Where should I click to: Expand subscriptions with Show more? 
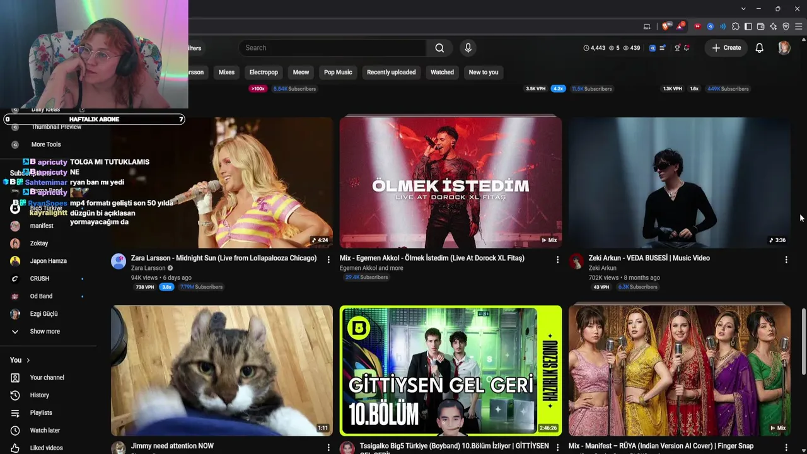pos(45,332)
